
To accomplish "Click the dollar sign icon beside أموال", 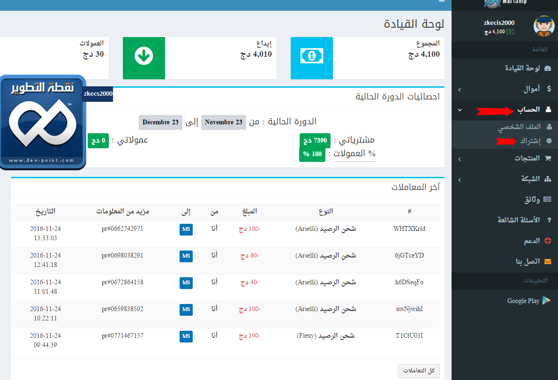I will coord(549,89).
